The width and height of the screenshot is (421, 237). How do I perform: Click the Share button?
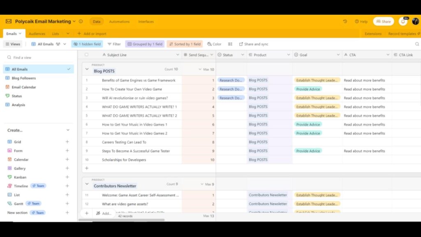[x=383, y=21]
